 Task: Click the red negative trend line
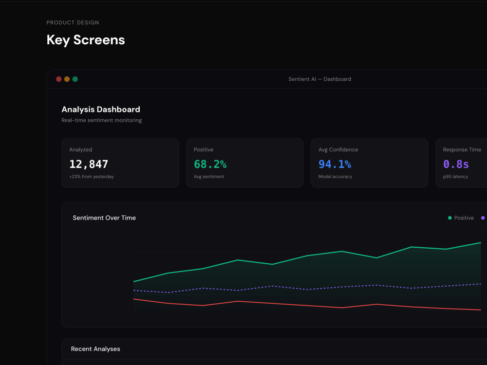coord(307,306)
